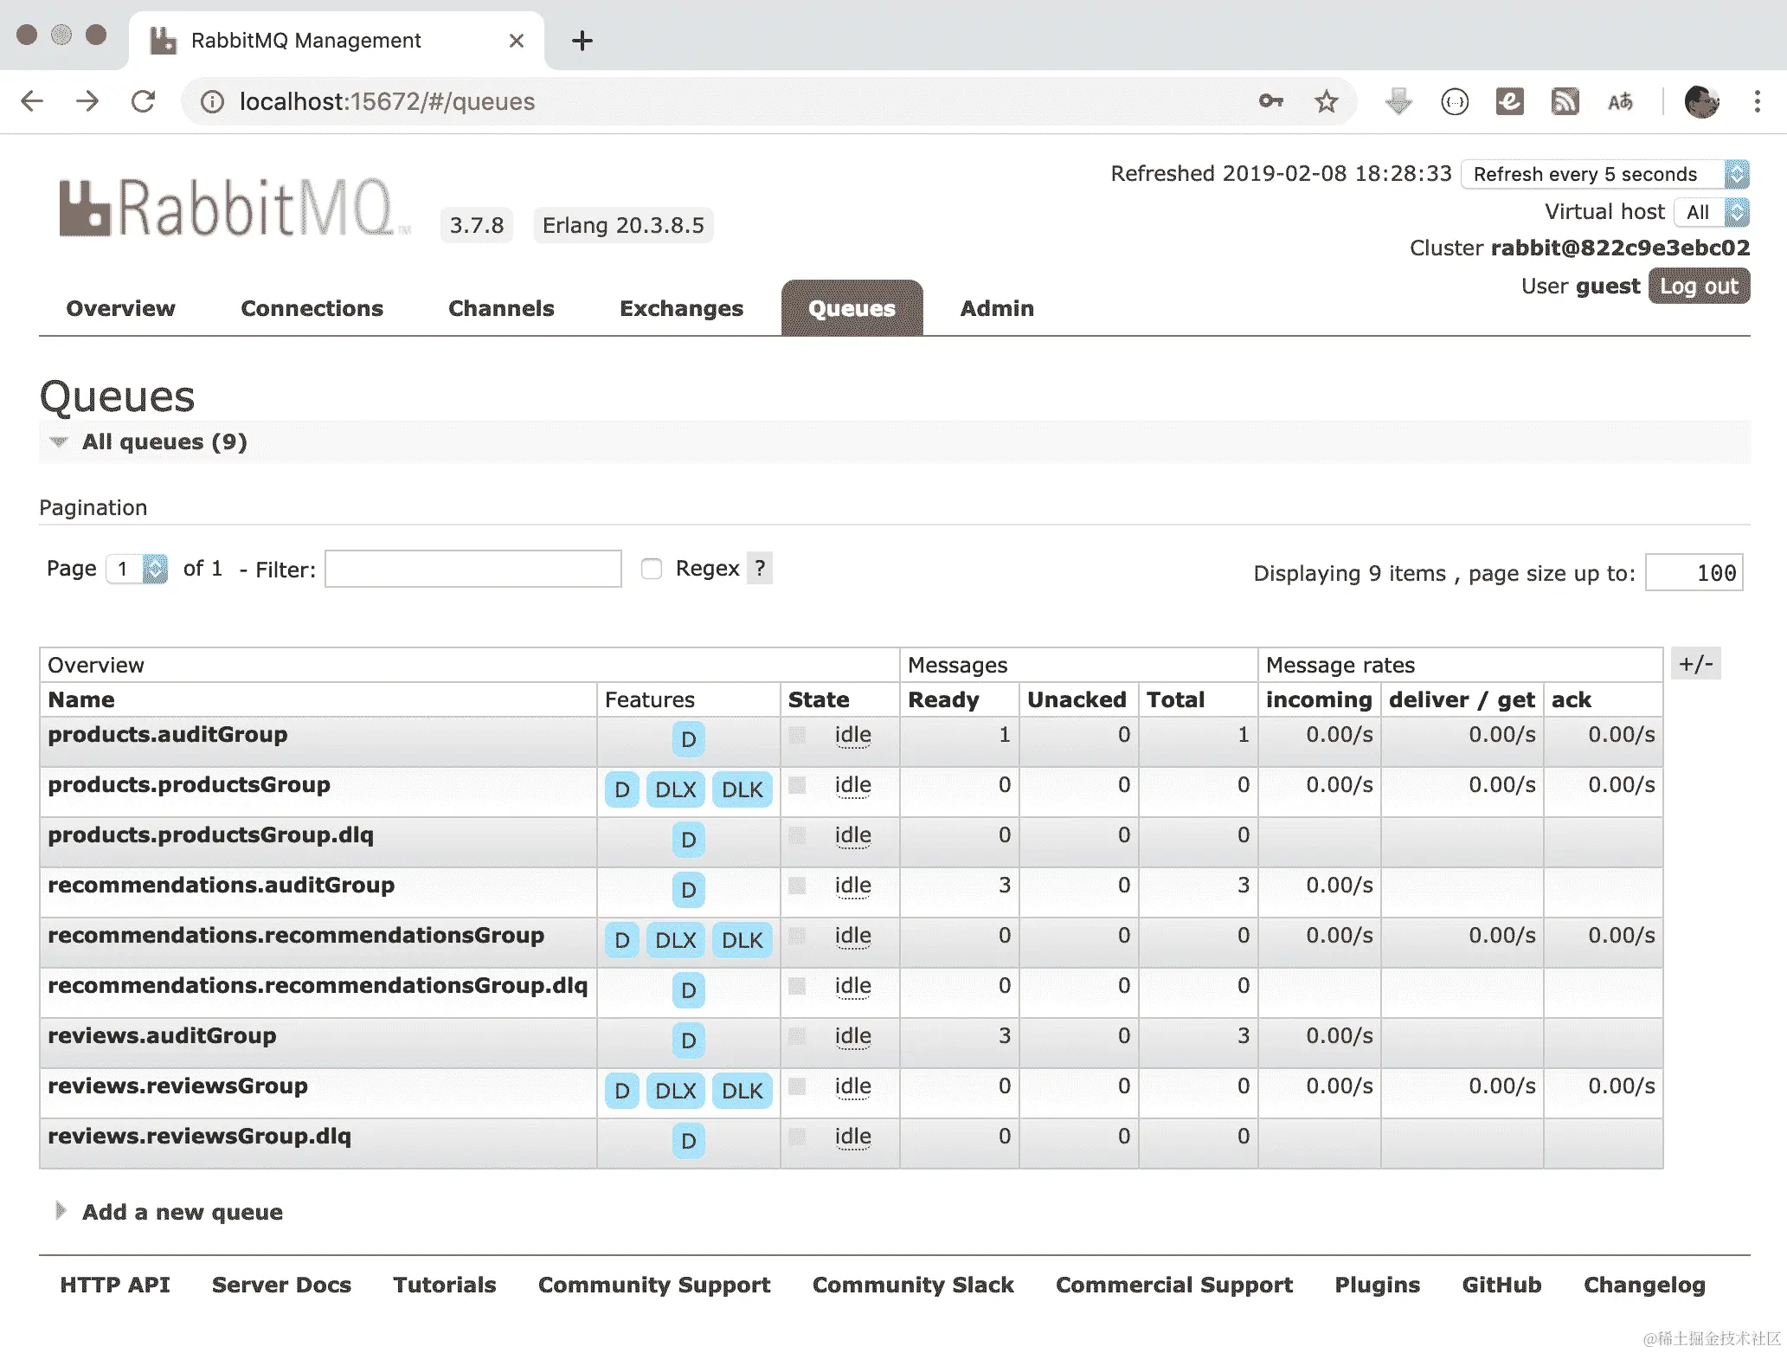Image resolution: width=1787 pixels, height=1353 pixels.
Task: Expand the Add a new queue section
Action: (x=182, y=1212)
